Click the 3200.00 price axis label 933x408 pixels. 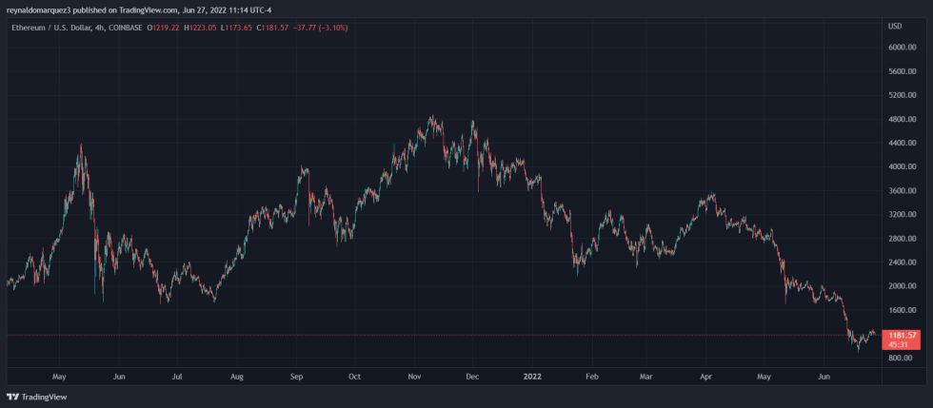tap(901, 215)
